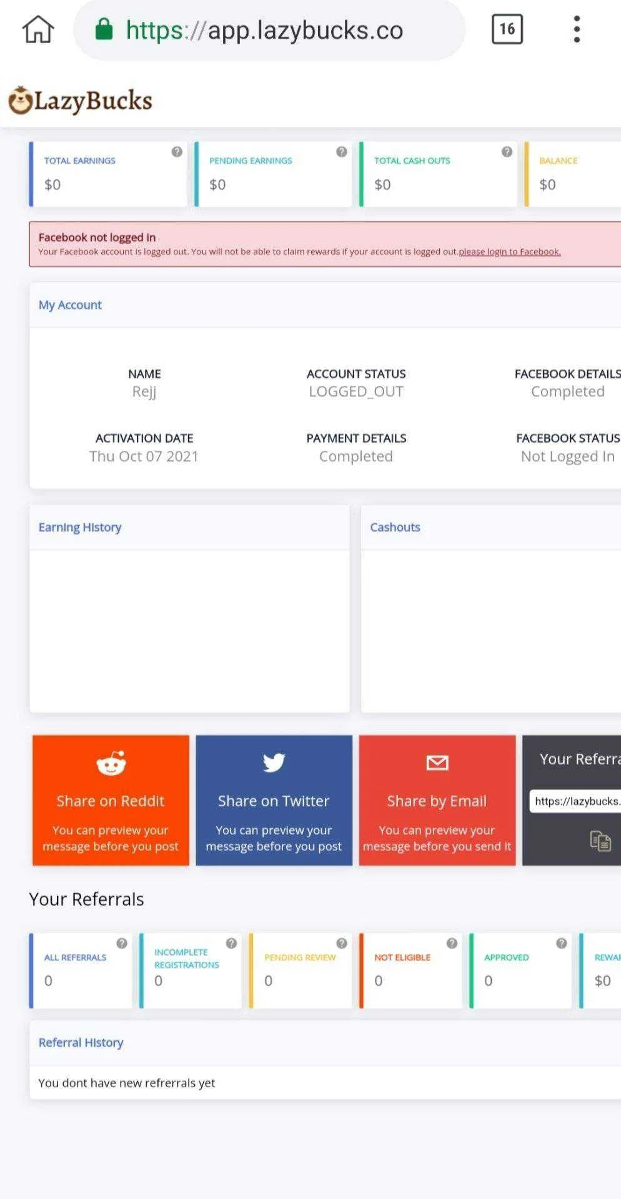Screen dimensions: 621x1199
Task: Click the Incomplete Registrations help icon
Action: pos(232,943)
